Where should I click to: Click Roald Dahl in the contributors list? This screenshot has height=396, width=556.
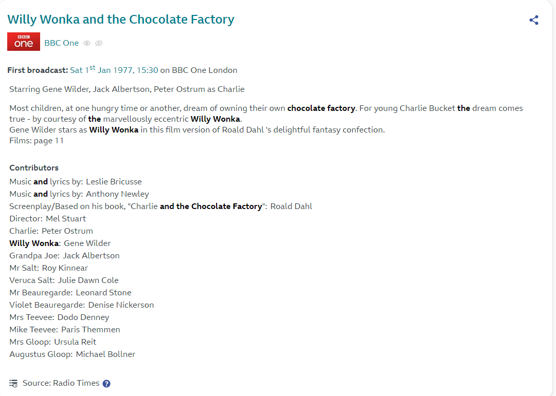pos(291,206)
